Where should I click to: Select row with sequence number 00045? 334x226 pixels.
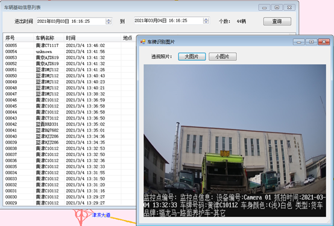[x=70, y=106]
